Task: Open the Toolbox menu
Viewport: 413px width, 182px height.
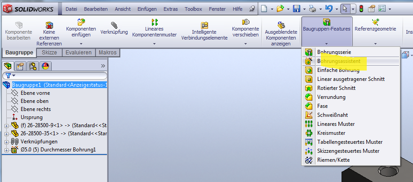Action: [193, 9]
